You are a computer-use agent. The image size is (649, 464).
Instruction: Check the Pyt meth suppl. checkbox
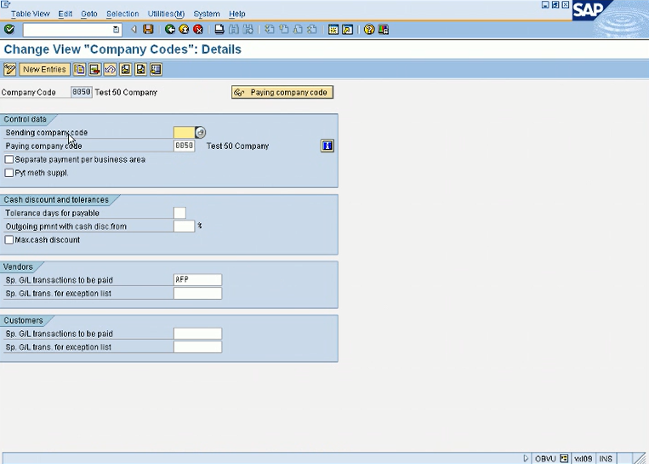(x=9, y=173)
